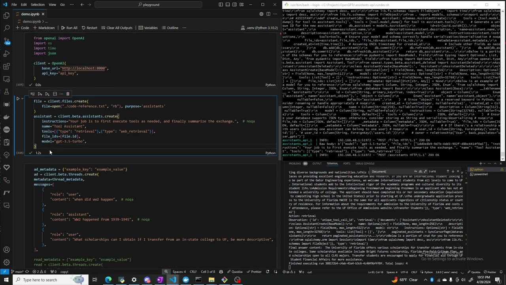Open the Go menu

point(62,5)
